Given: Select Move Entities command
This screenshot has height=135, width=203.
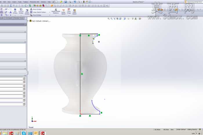Looking at the screenshot, I should 36,15.
